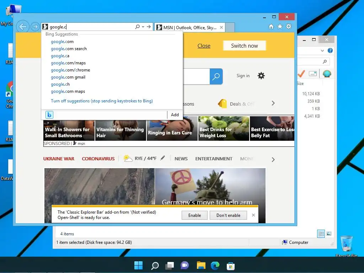
Task: Click Don't enable add-on button
Action: (x=229, y=215)
